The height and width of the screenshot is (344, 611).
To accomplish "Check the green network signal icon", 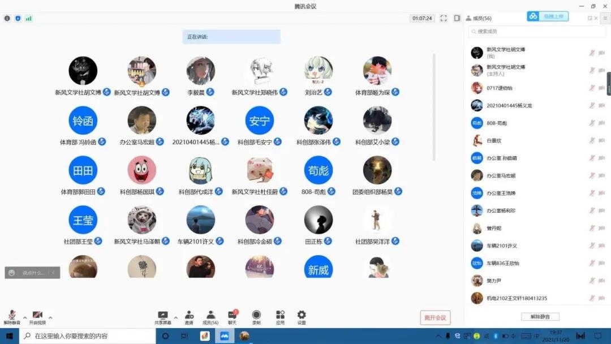I will click(28, 18).
